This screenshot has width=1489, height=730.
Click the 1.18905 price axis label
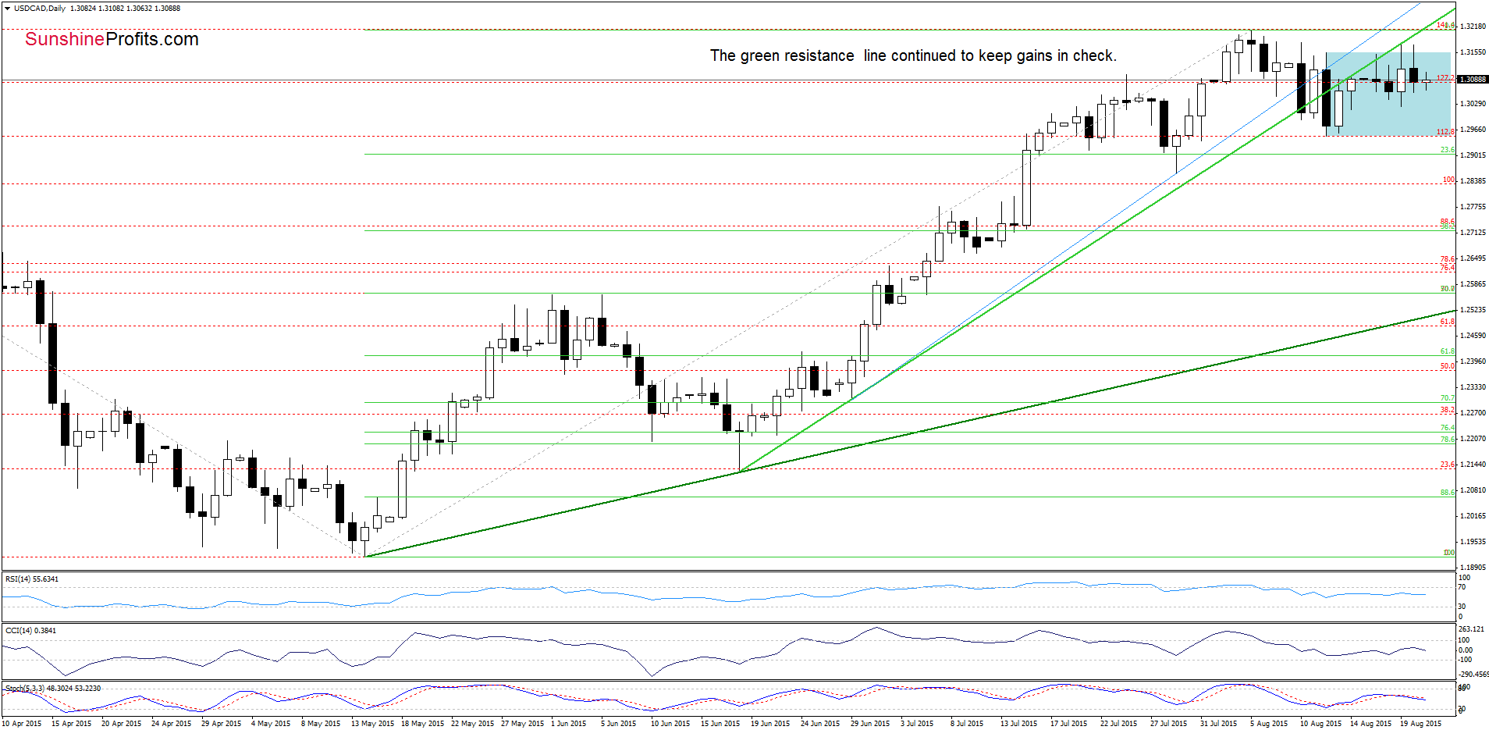point(1473,568)
